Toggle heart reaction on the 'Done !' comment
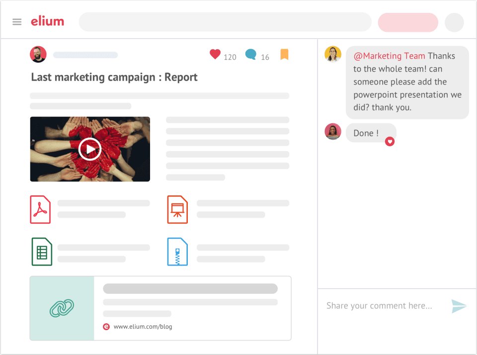Viewport: 477px width, 355px height. coord(390,142)
